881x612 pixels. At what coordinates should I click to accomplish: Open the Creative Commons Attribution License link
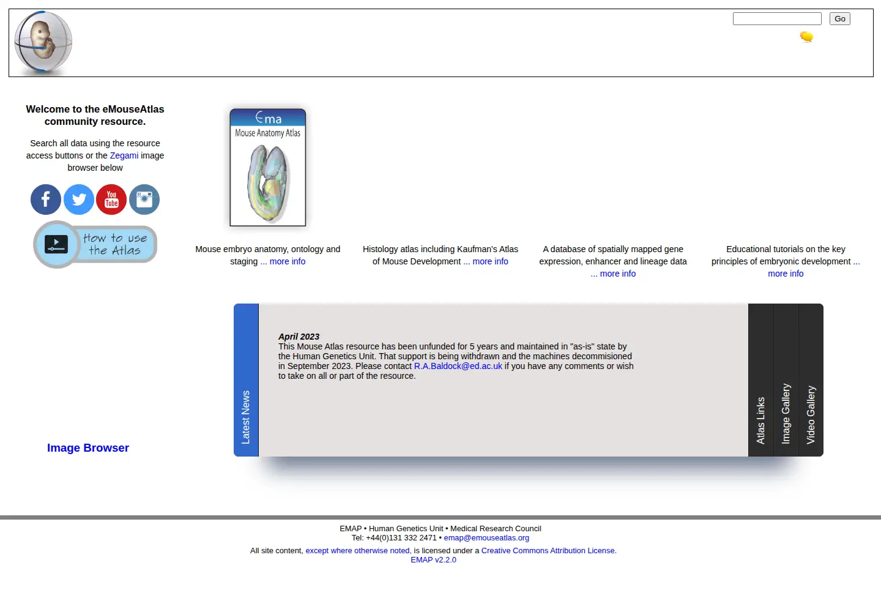[x=549, y=551]
